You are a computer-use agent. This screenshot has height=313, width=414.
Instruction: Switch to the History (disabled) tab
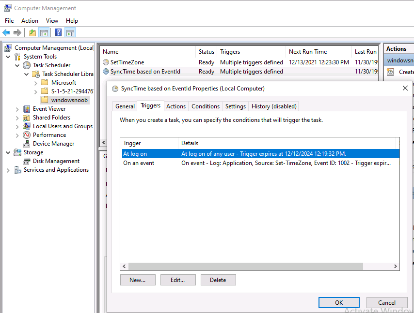click(x=274, y=106)
